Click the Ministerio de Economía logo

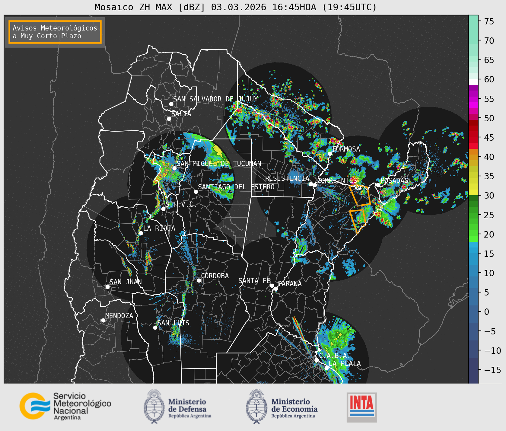282,406
